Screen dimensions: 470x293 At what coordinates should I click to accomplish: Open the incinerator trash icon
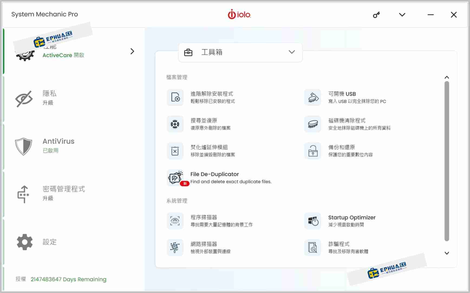[x=175, y=151]
